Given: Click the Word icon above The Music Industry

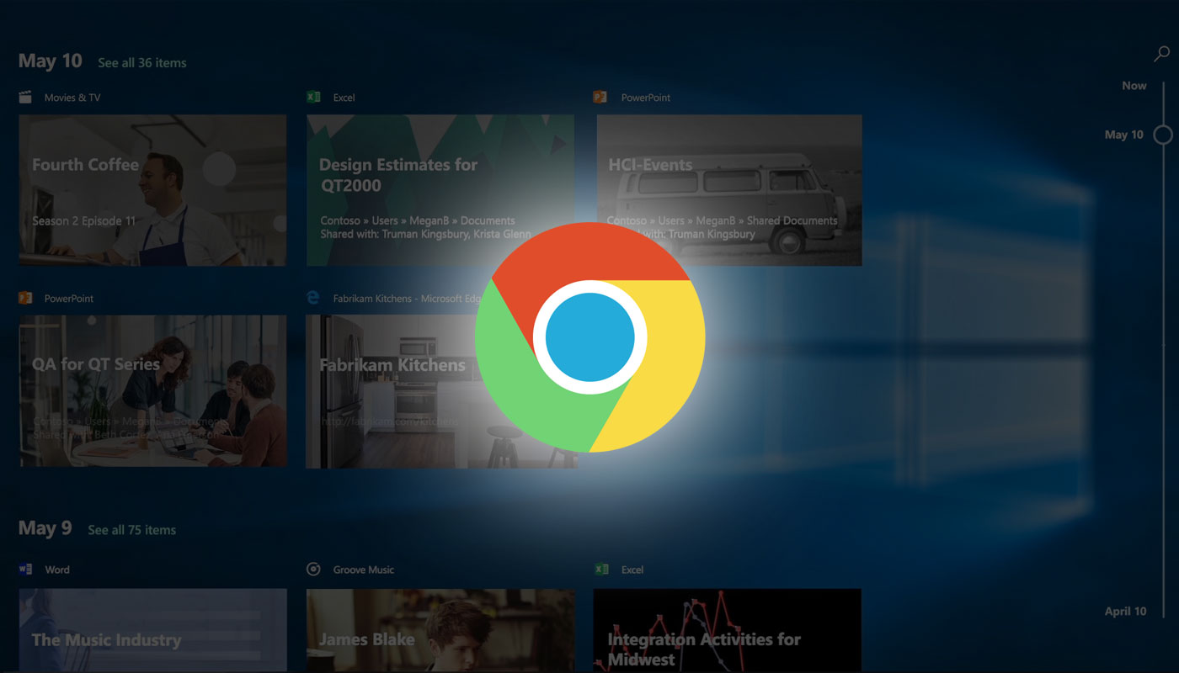Looking at the screenshot, I should click(x=25, y=569).
